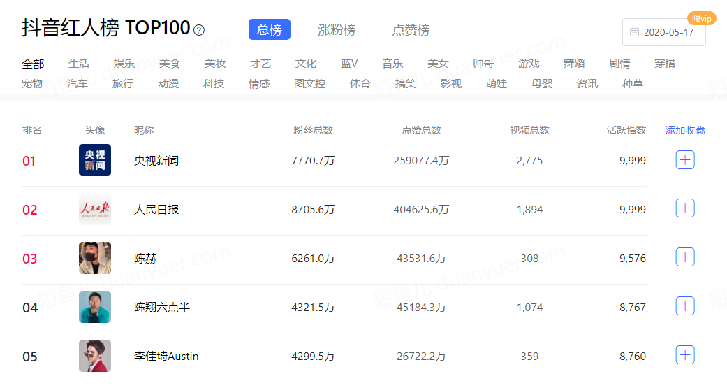Filter by 图文控 category
Screen dimensions: 727x388
(309, 84)
